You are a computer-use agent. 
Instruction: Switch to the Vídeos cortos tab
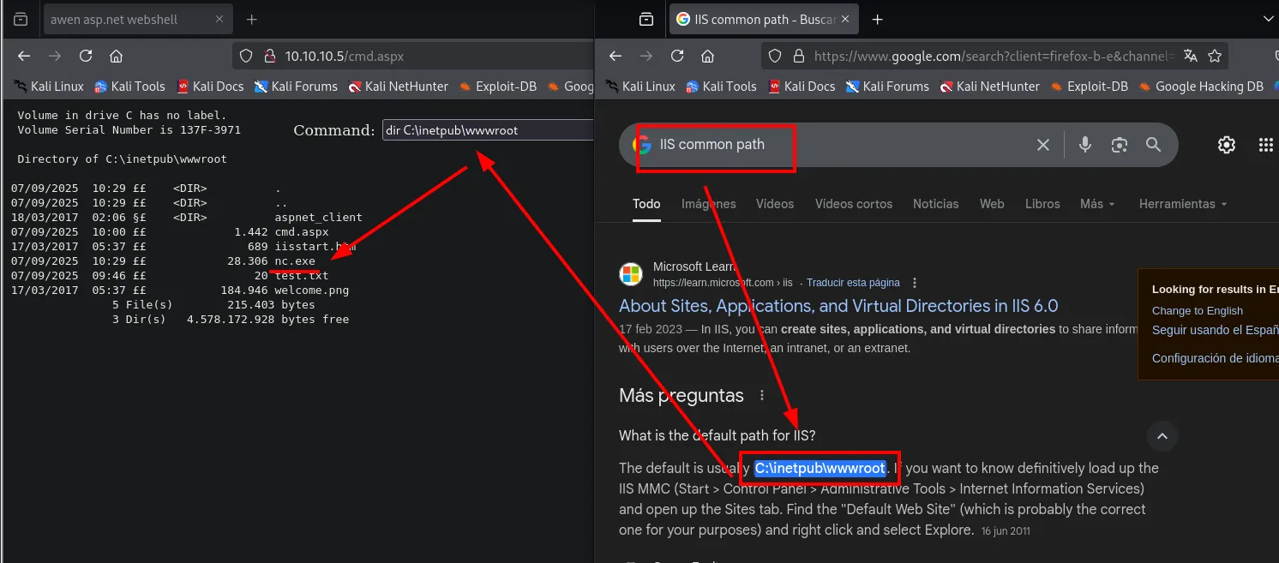pos(853,204)
